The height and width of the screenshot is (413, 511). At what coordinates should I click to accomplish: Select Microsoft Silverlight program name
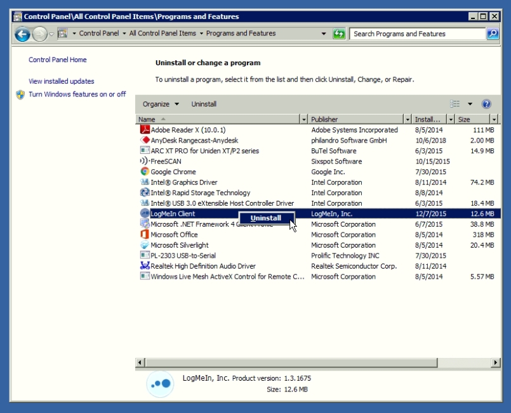(x=180, y=245)
